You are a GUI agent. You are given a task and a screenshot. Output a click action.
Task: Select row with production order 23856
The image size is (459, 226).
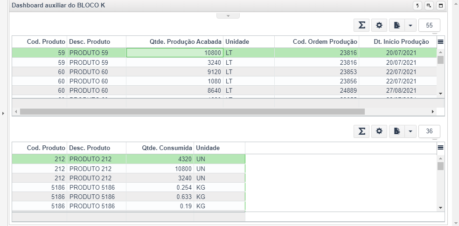point(224,81)
